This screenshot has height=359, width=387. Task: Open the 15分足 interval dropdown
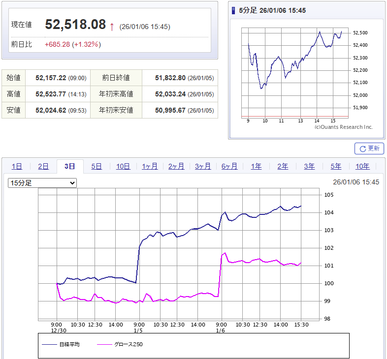(42, 183)
